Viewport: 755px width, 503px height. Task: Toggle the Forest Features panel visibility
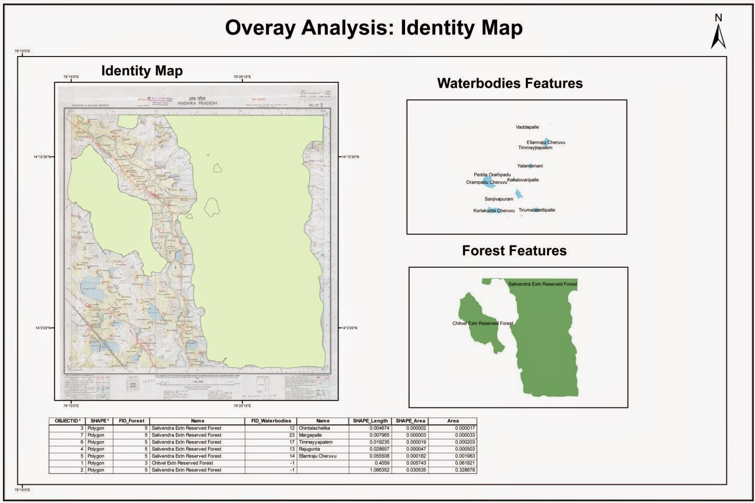[514, 251]
